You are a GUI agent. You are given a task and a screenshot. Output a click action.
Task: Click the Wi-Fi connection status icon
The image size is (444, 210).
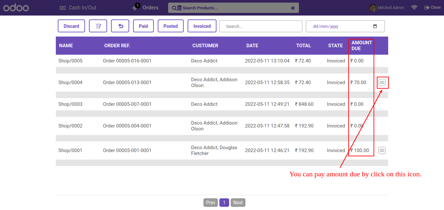414,7
